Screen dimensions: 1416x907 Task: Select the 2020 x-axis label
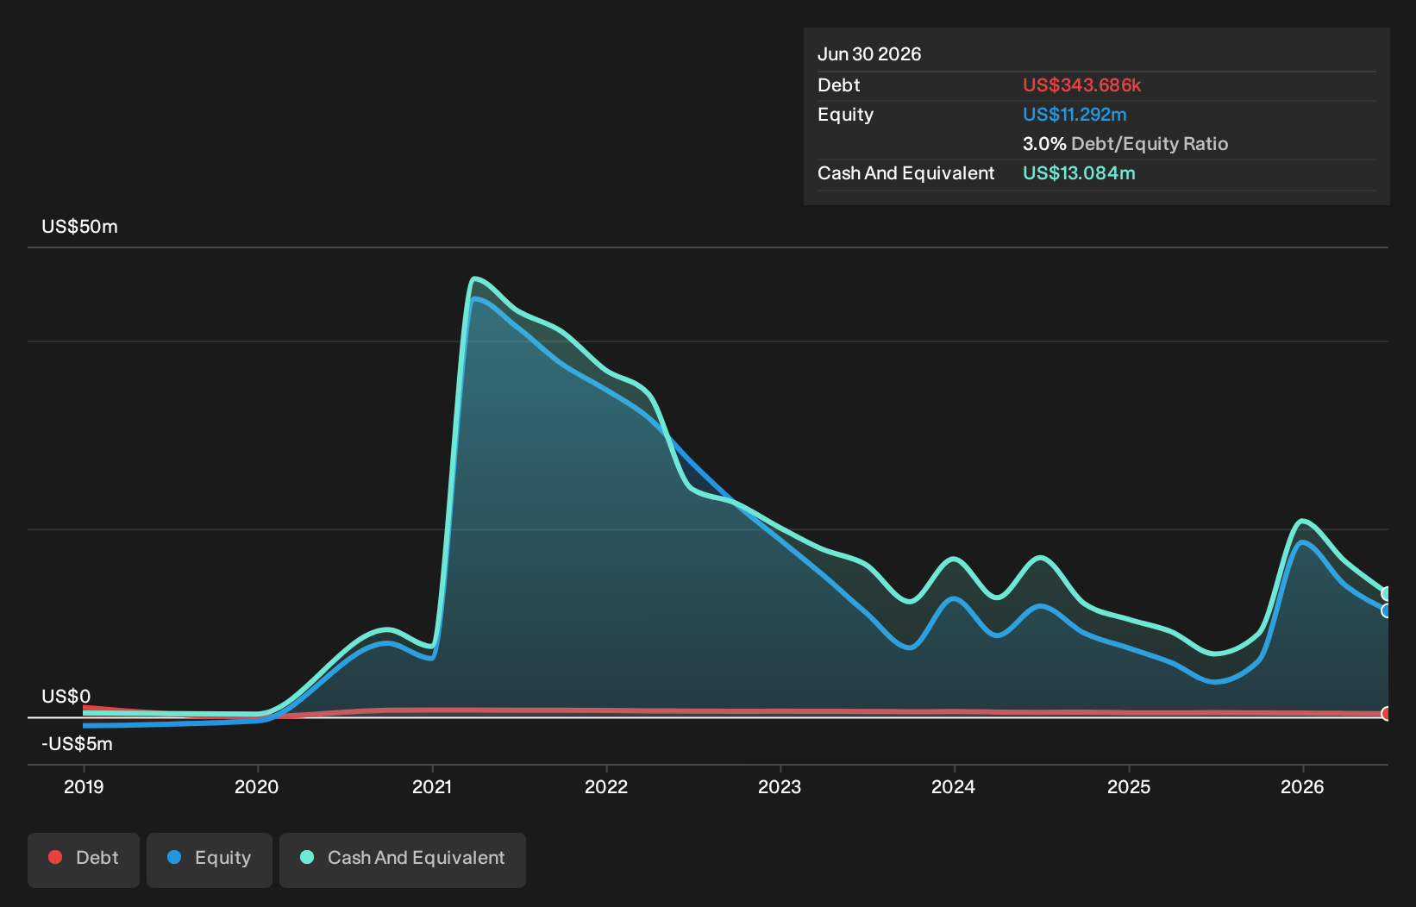[257, 786]
